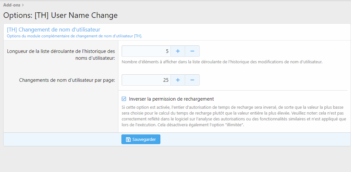
Task: Click the breadcrumb chevron after Add-ons
Action: [23, 5]
